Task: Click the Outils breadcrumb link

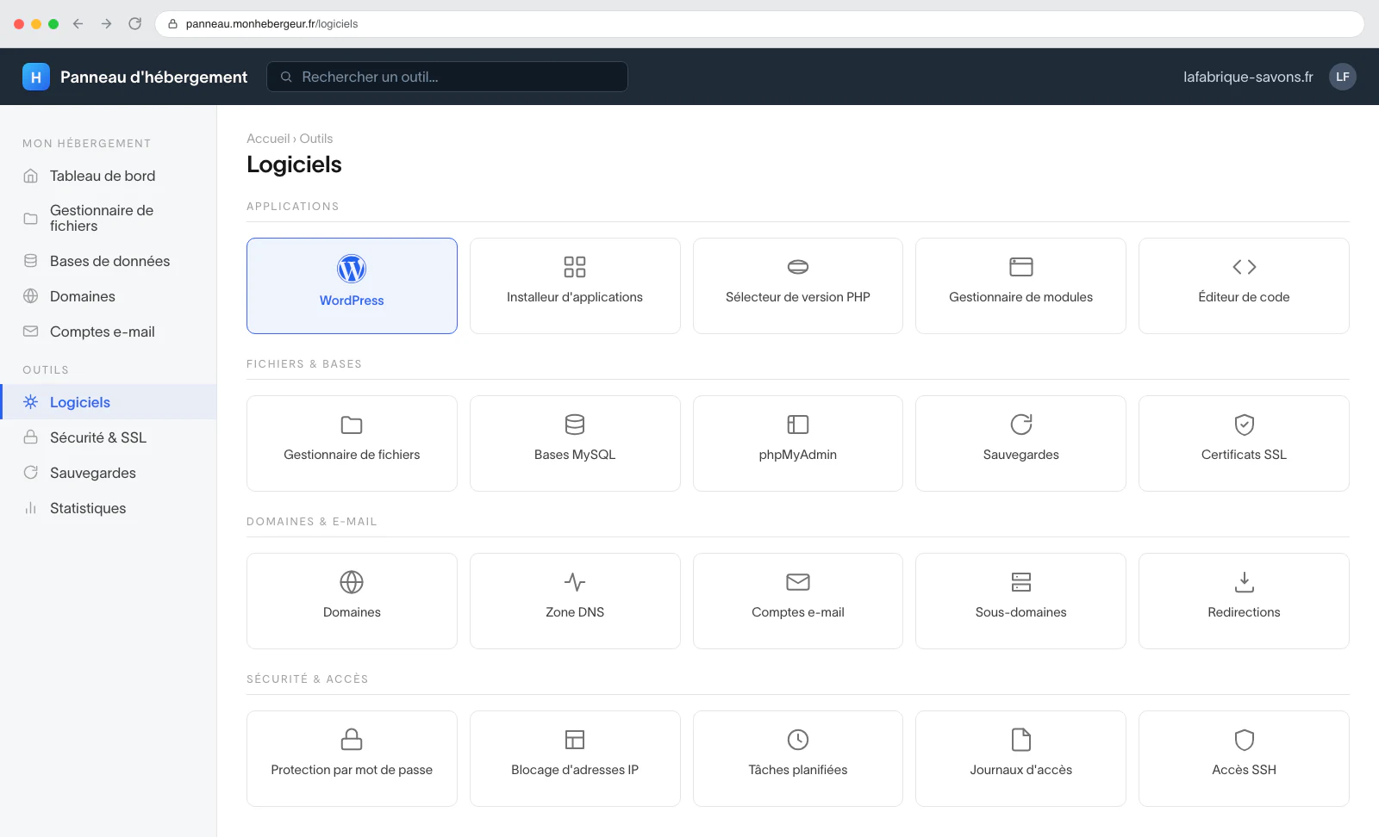Action: coord(316,139)
